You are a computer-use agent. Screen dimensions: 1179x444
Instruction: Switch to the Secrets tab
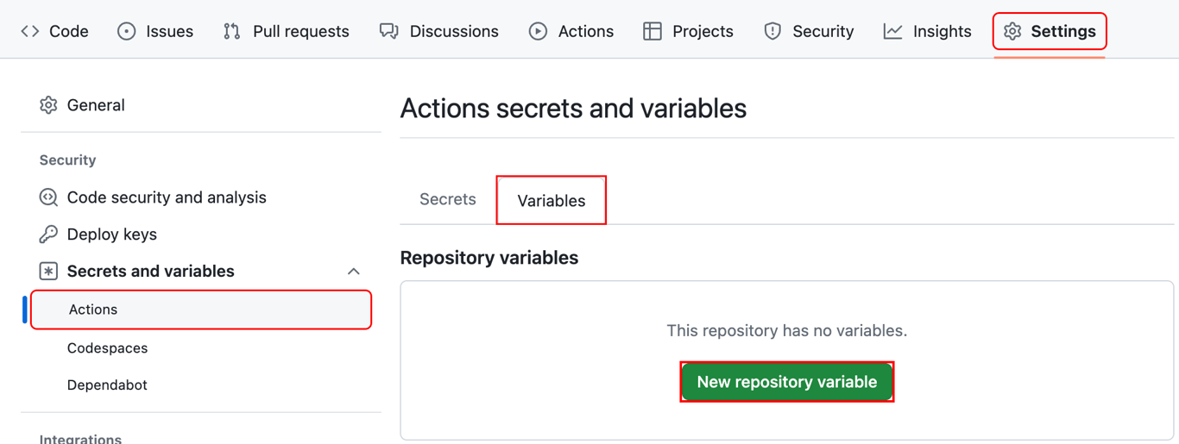pos(448,199)
